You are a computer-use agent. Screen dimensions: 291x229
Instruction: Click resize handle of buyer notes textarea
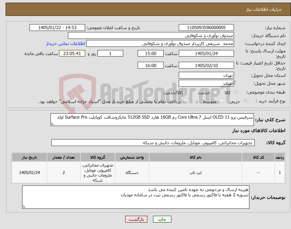[x=24, y=207]
